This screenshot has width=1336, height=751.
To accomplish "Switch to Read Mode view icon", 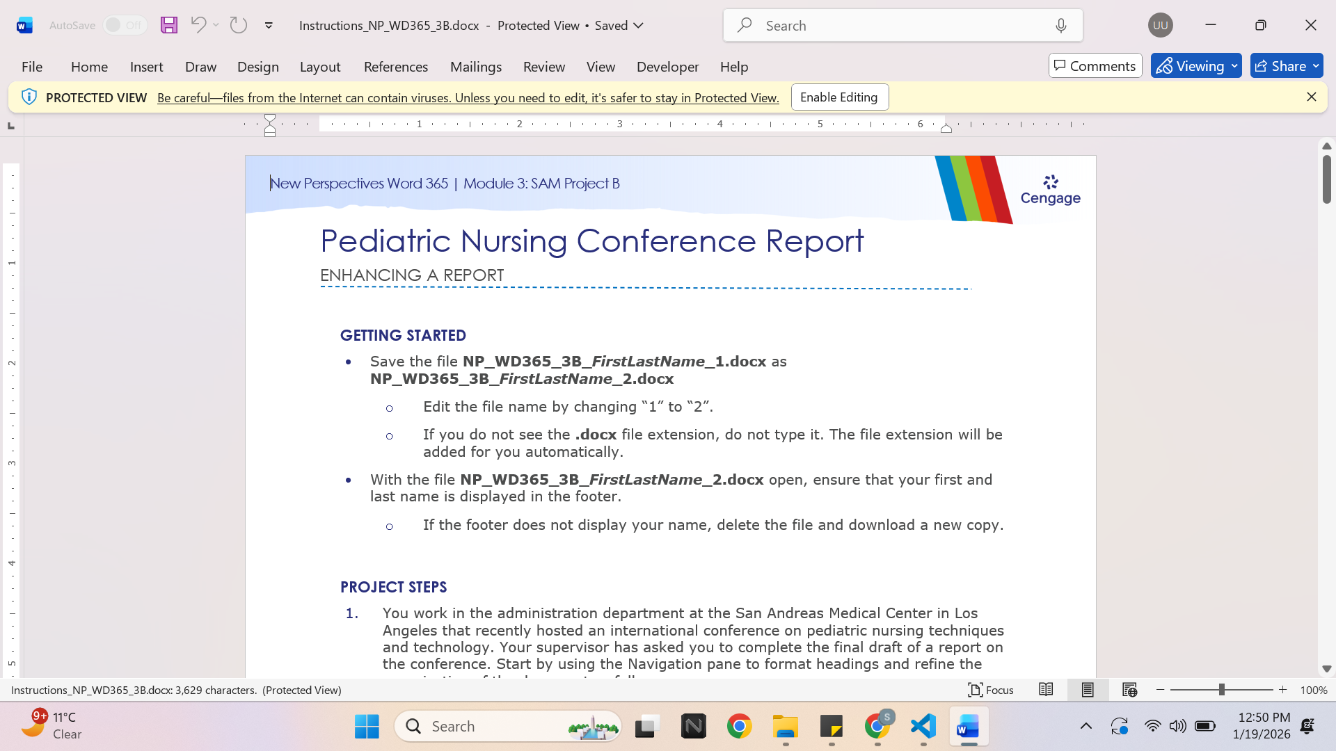I will (x=1046, y=690).
